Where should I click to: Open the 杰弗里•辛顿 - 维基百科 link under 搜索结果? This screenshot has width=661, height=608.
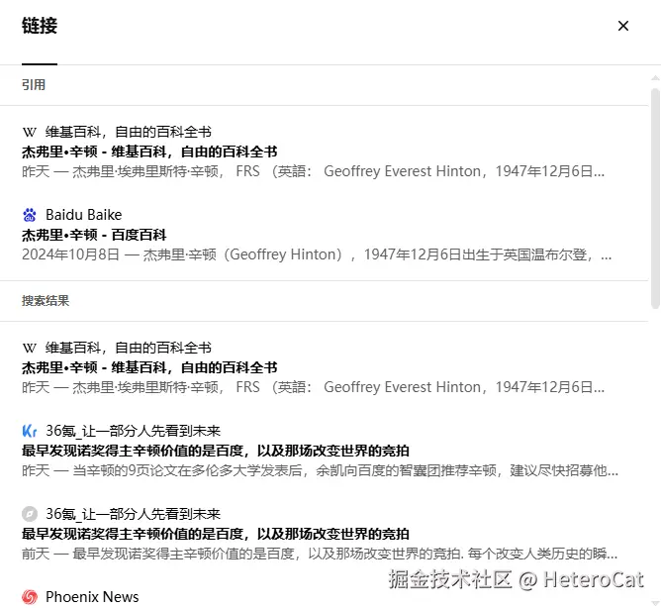point(149,367)
